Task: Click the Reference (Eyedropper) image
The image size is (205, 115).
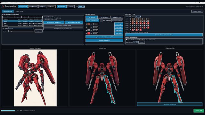Action: point(35,78)
